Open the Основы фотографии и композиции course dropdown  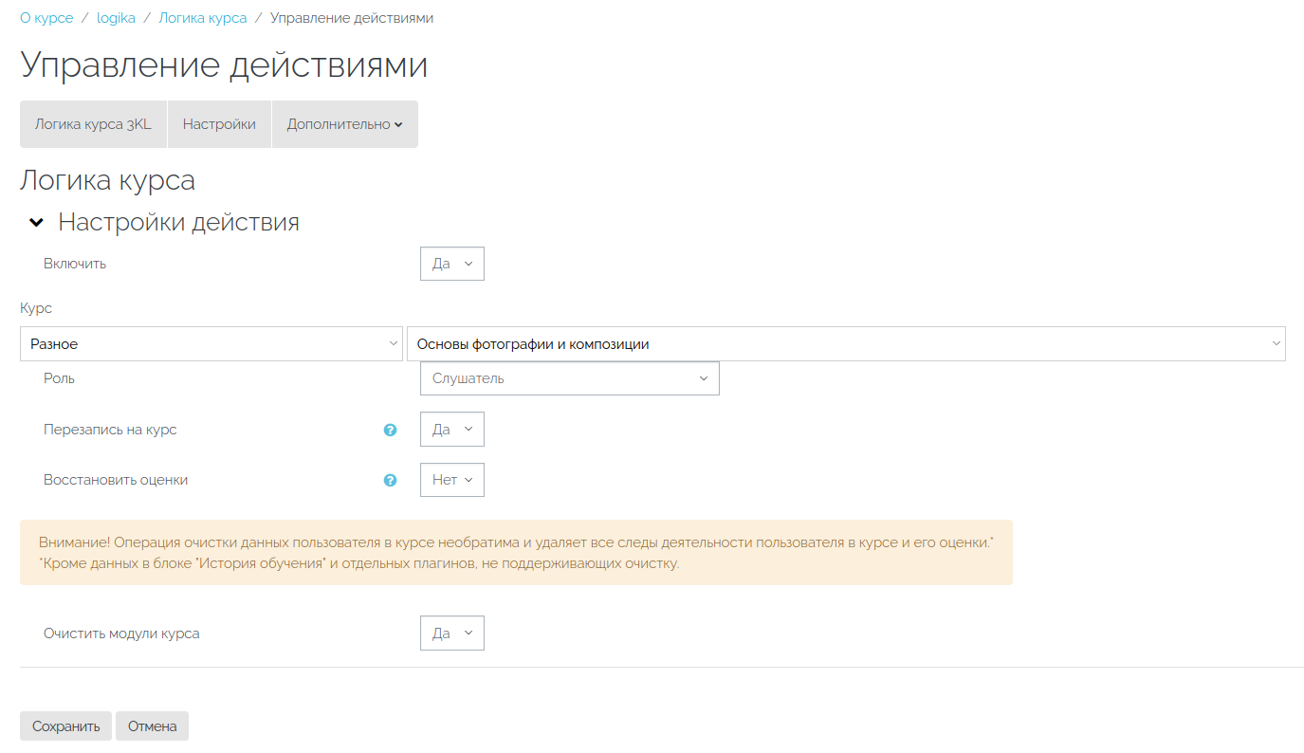(x=845, y=344)
